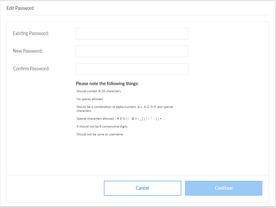The image size is (276, 208).
Task: Click the list of allowed special symbols
Action: coord(139,119)
